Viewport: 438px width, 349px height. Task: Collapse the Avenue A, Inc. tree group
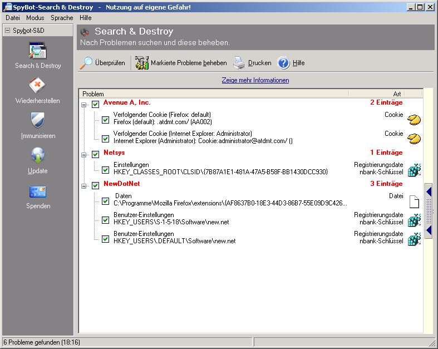pos(84,105)
